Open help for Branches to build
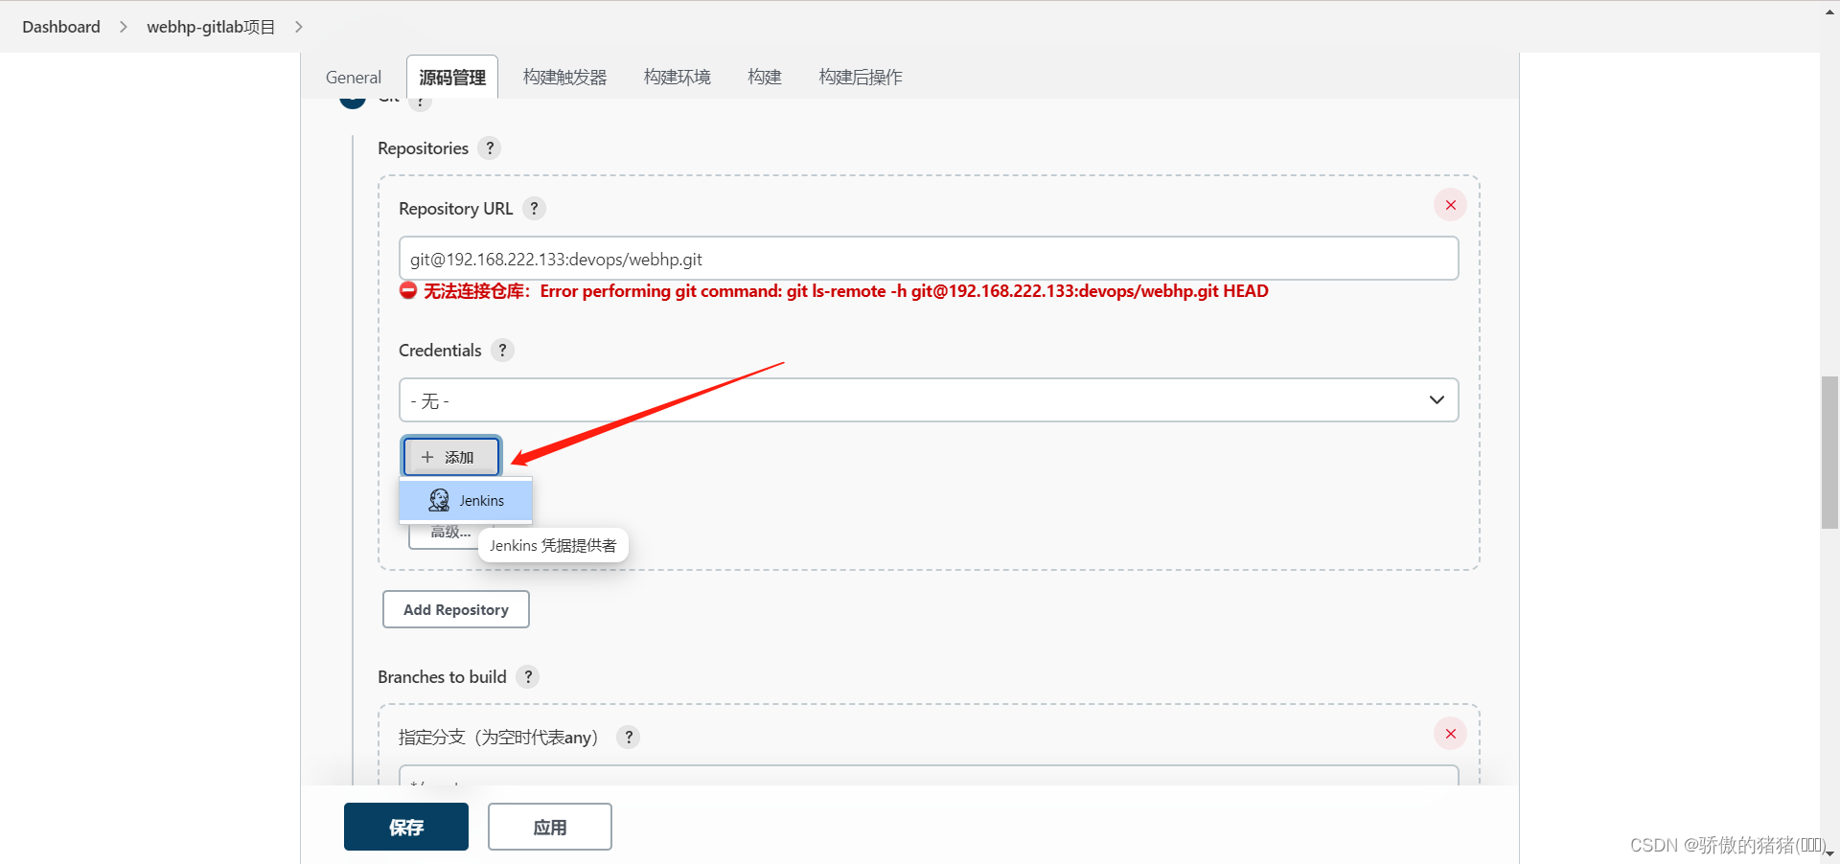This screenshot has width=1840, height=864. point(528,676)
